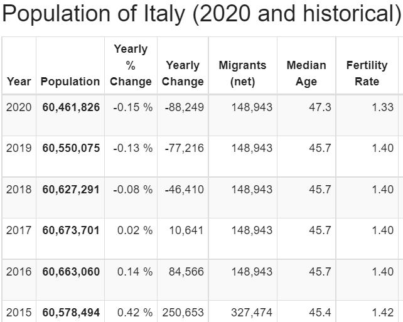
Task: Select the -0.08 % yearly change cell
Action: coord(133,190)
